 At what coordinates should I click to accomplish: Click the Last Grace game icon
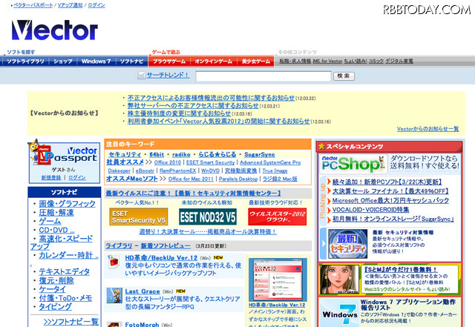click(x=114, y=296)
